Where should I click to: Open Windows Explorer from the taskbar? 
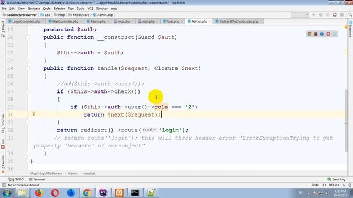click(x=22, y=193)
